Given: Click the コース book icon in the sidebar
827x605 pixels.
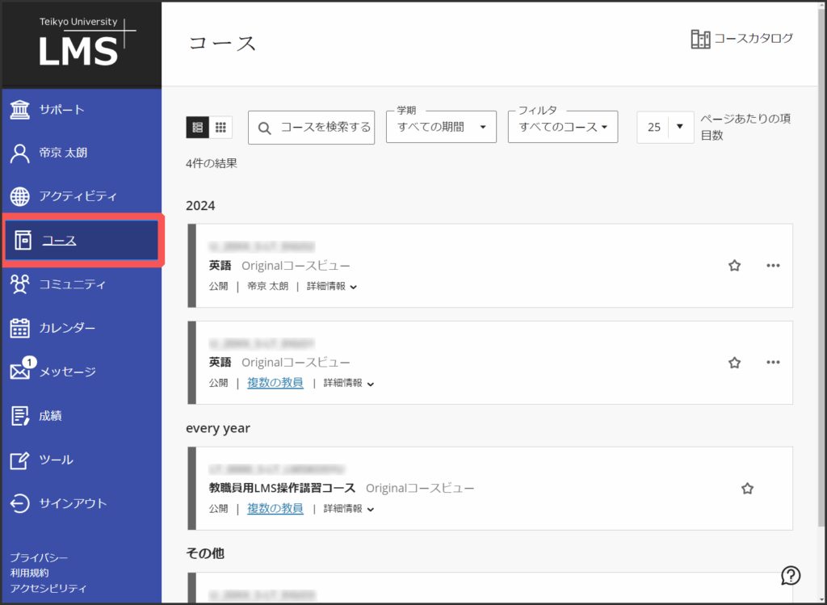Looking at the screenshot, I should click(23, 240).
